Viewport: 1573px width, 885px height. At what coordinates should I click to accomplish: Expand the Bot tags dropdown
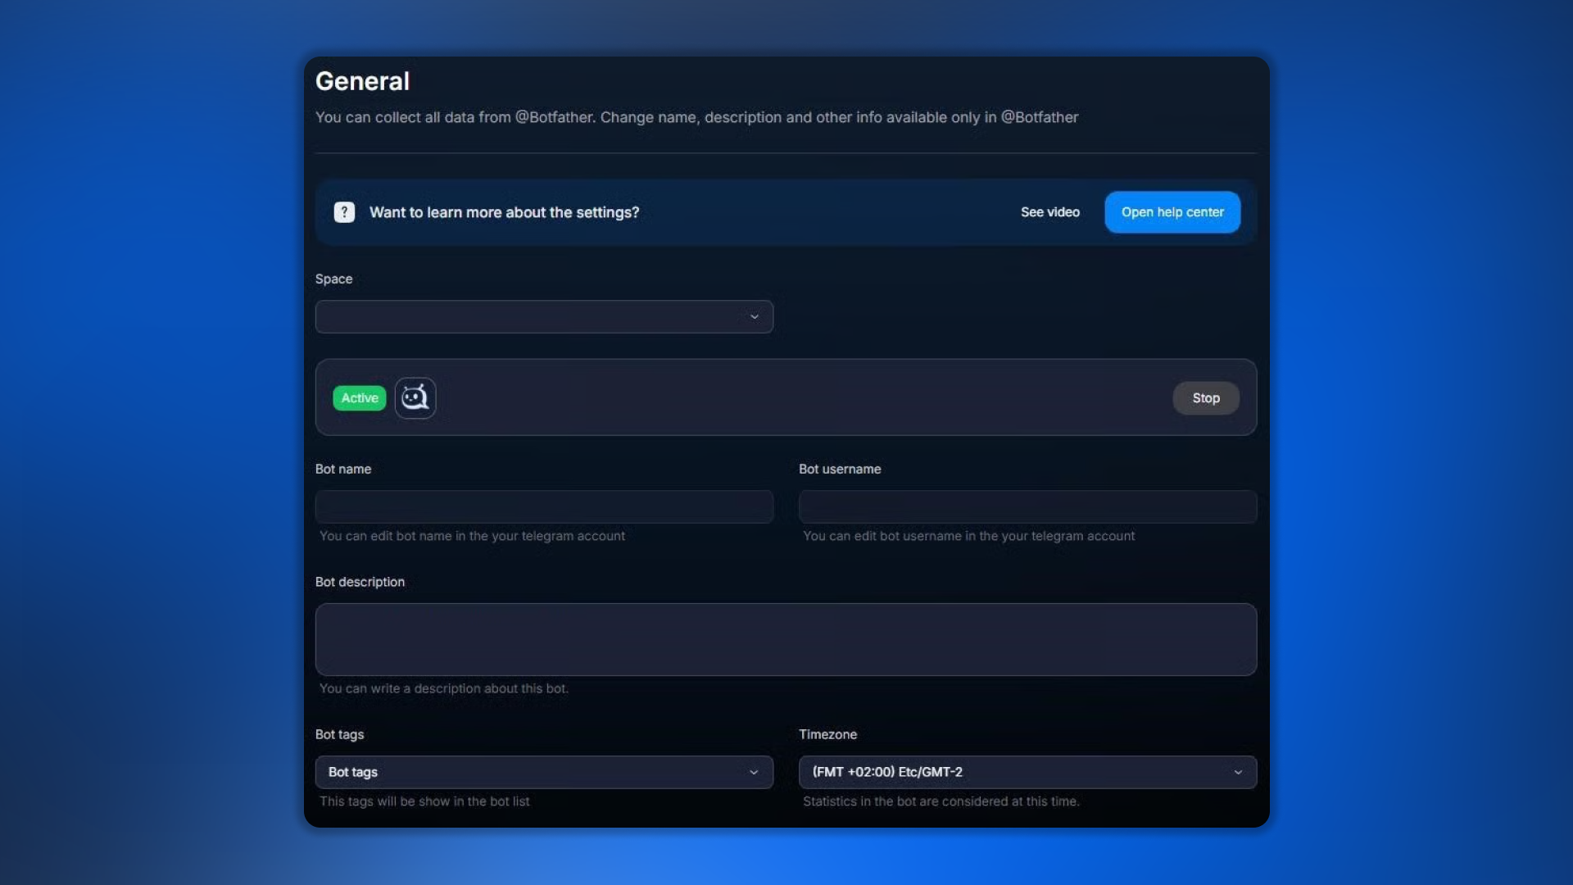[x=544, y=772]
